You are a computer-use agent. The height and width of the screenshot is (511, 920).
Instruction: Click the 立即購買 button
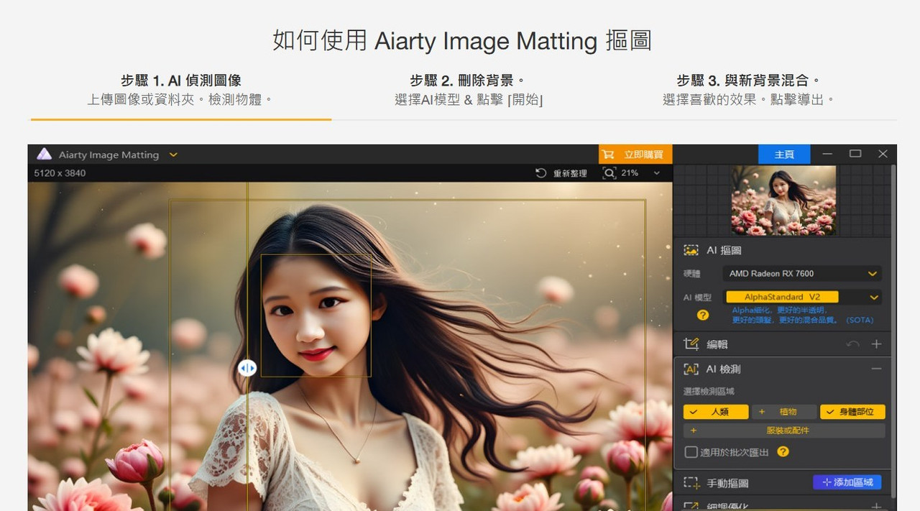635,154
